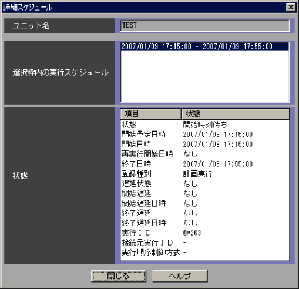The width and height of the screenshot is (299, 289).
Task: Select the 終了日時 row label
Action: coord(136,164)
